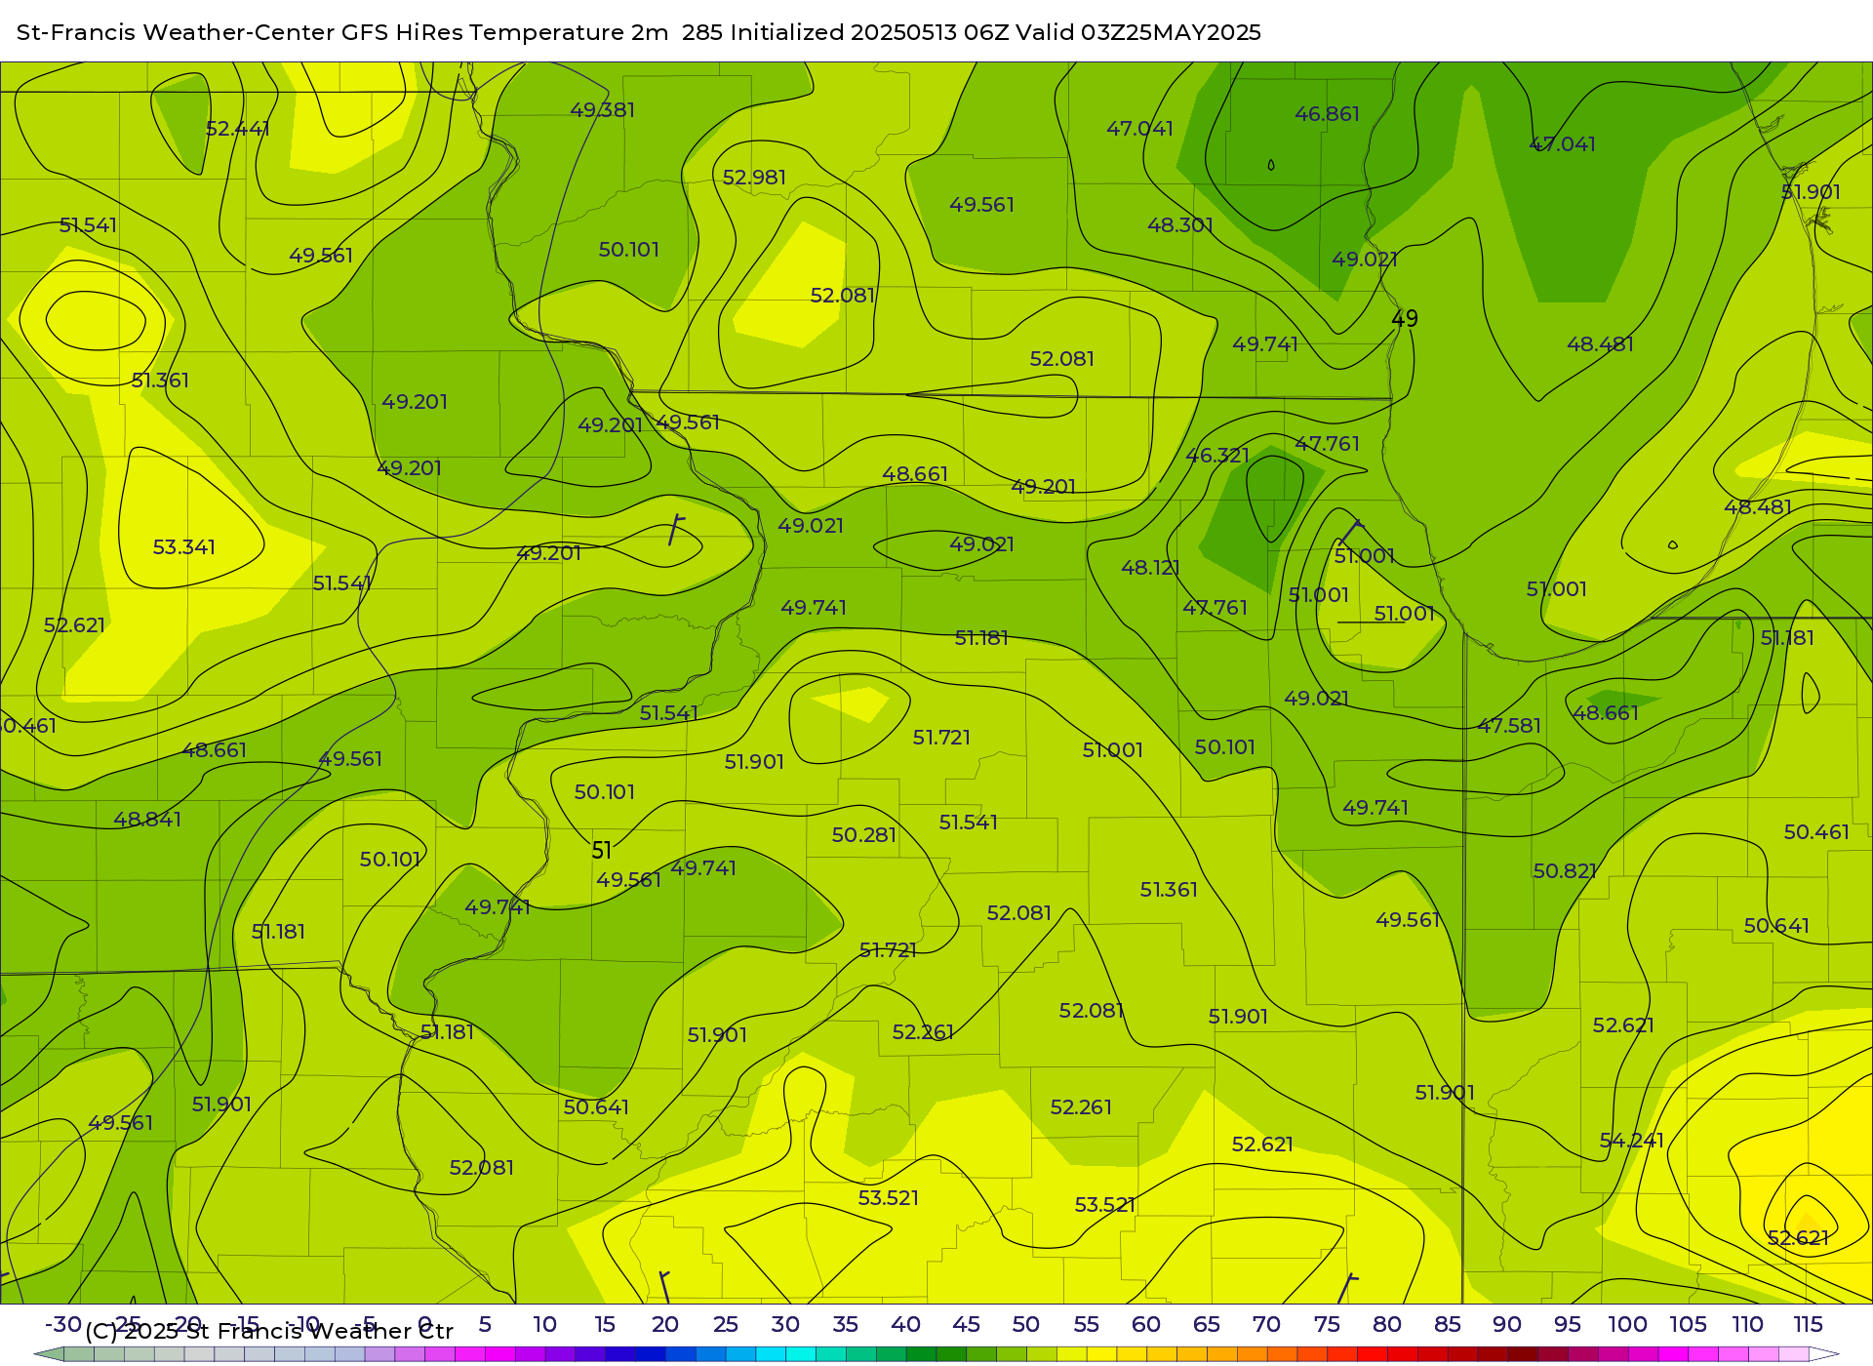1873x1366 pixels.
Task: Click the color scale label 90
Action: [1507, 1324]
